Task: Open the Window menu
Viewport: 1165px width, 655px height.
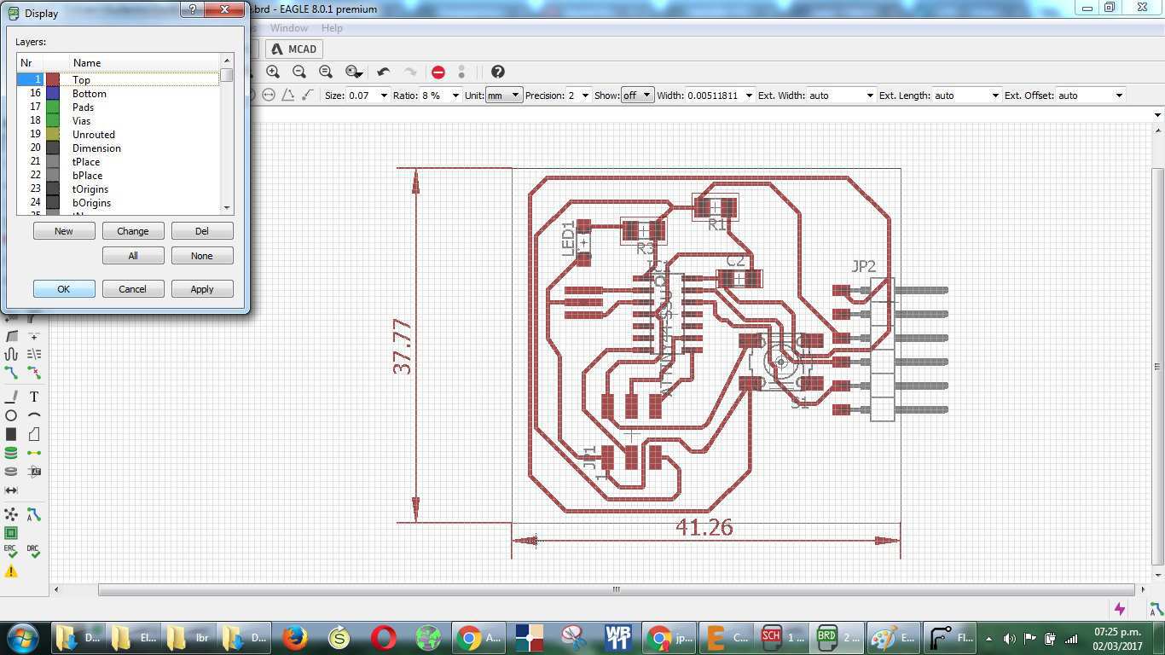Action: pyautogui.click(x=289, y=28)
